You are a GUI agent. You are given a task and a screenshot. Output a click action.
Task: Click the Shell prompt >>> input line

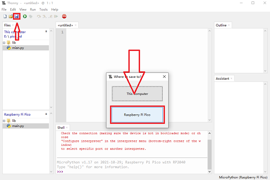(x=132, y=171)
